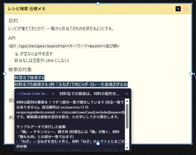Click the highlighted line 料理名で検索する

(29, 77)
